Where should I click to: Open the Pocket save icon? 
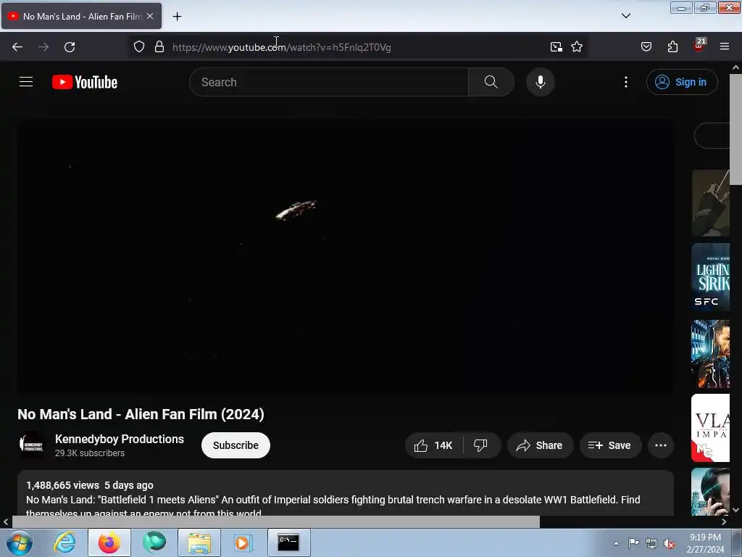point(646,47)
